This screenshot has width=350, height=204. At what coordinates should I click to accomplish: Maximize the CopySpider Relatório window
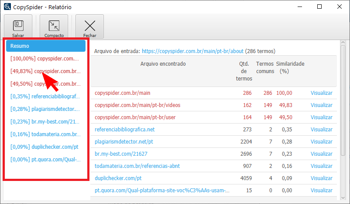[319, 7]
